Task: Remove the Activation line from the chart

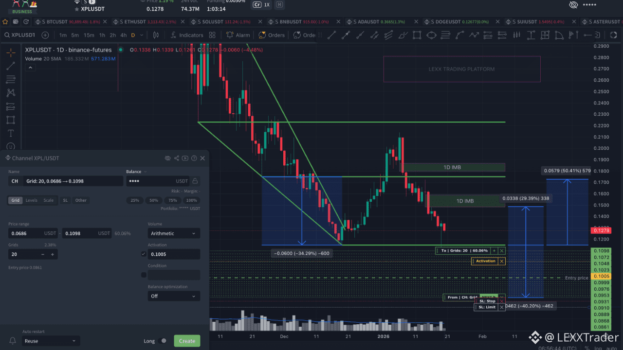Action: point(502,261)
